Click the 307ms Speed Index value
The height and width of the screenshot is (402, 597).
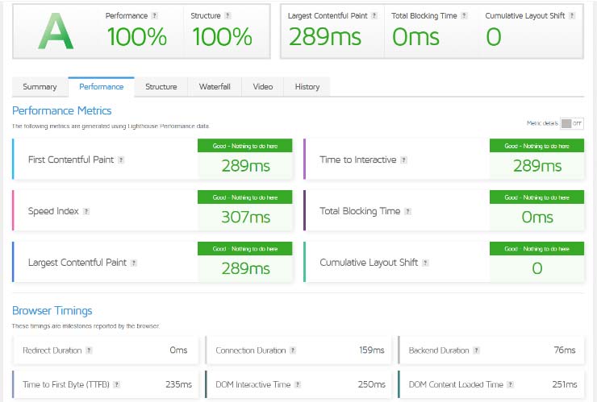[x=245, y=218]
